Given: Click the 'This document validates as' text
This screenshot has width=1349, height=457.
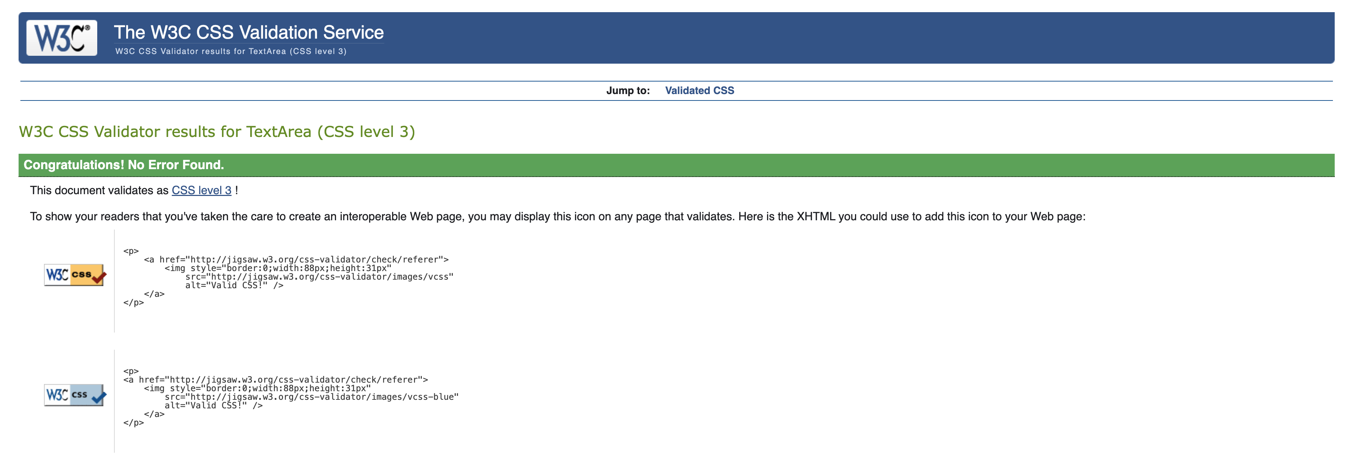Looking at the screenshot, I should (x=99, y=191).
